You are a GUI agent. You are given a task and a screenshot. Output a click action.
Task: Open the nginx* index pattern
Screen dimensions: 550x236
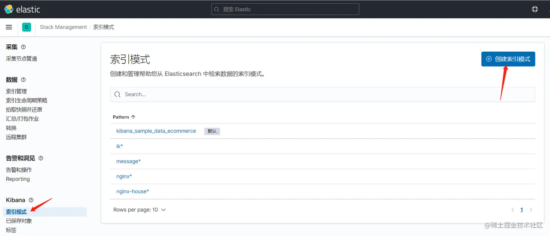[124, 176]
